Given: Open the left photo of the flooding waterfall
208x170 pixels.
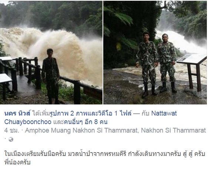Looking at the screenshot, I should (51, 53).
